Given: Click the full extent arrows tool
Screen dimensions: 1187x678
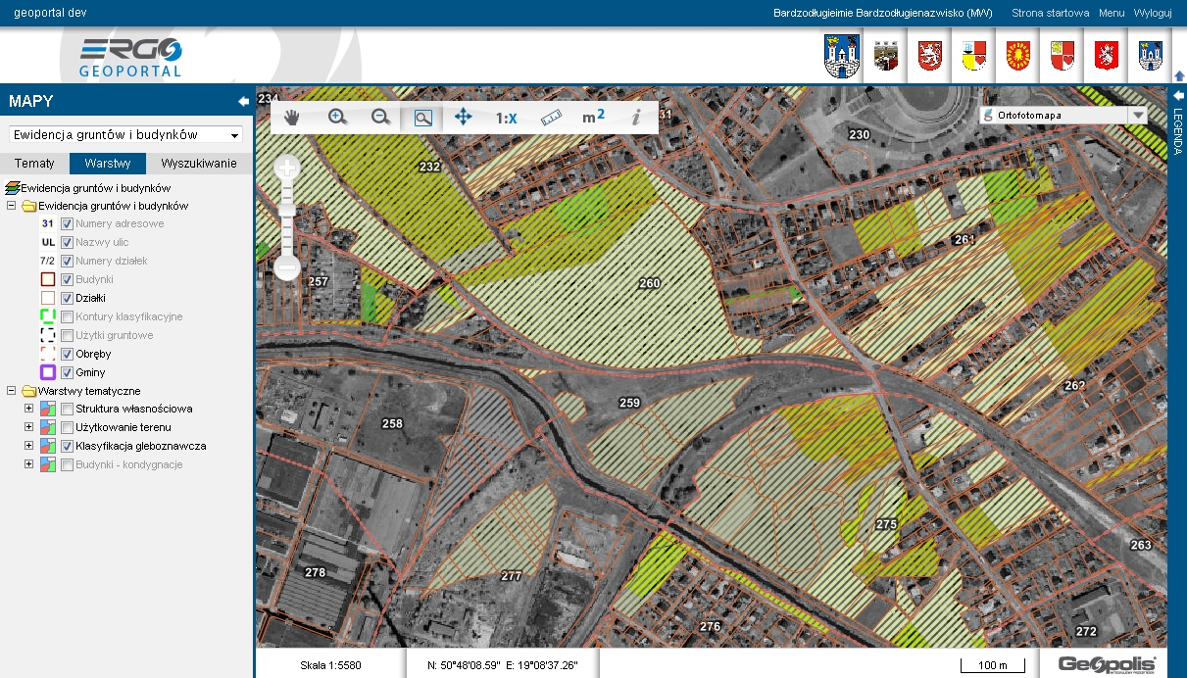Looking at the screenshot, I should [464, 118].
